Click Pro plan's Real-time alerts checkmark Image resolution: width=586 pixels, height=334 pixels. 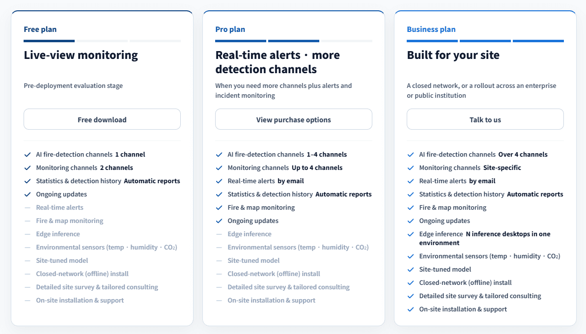219,181
